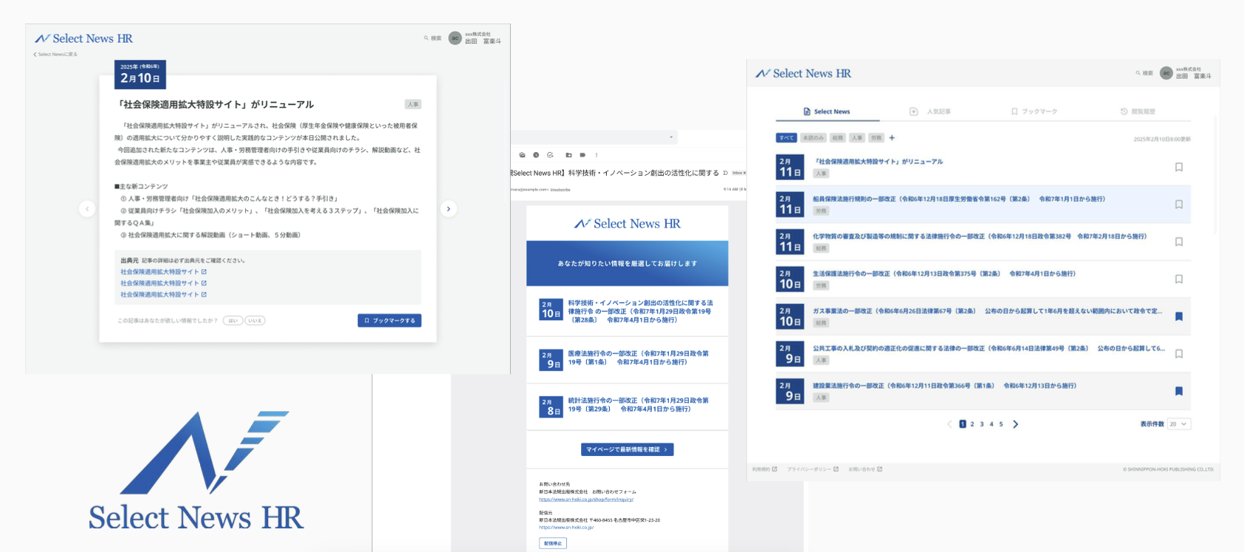
Task: Click user avatar in list page header
Action: pos(1166,73)
